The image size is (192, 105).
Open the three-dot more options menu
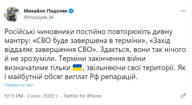click(x=183, y=11)
